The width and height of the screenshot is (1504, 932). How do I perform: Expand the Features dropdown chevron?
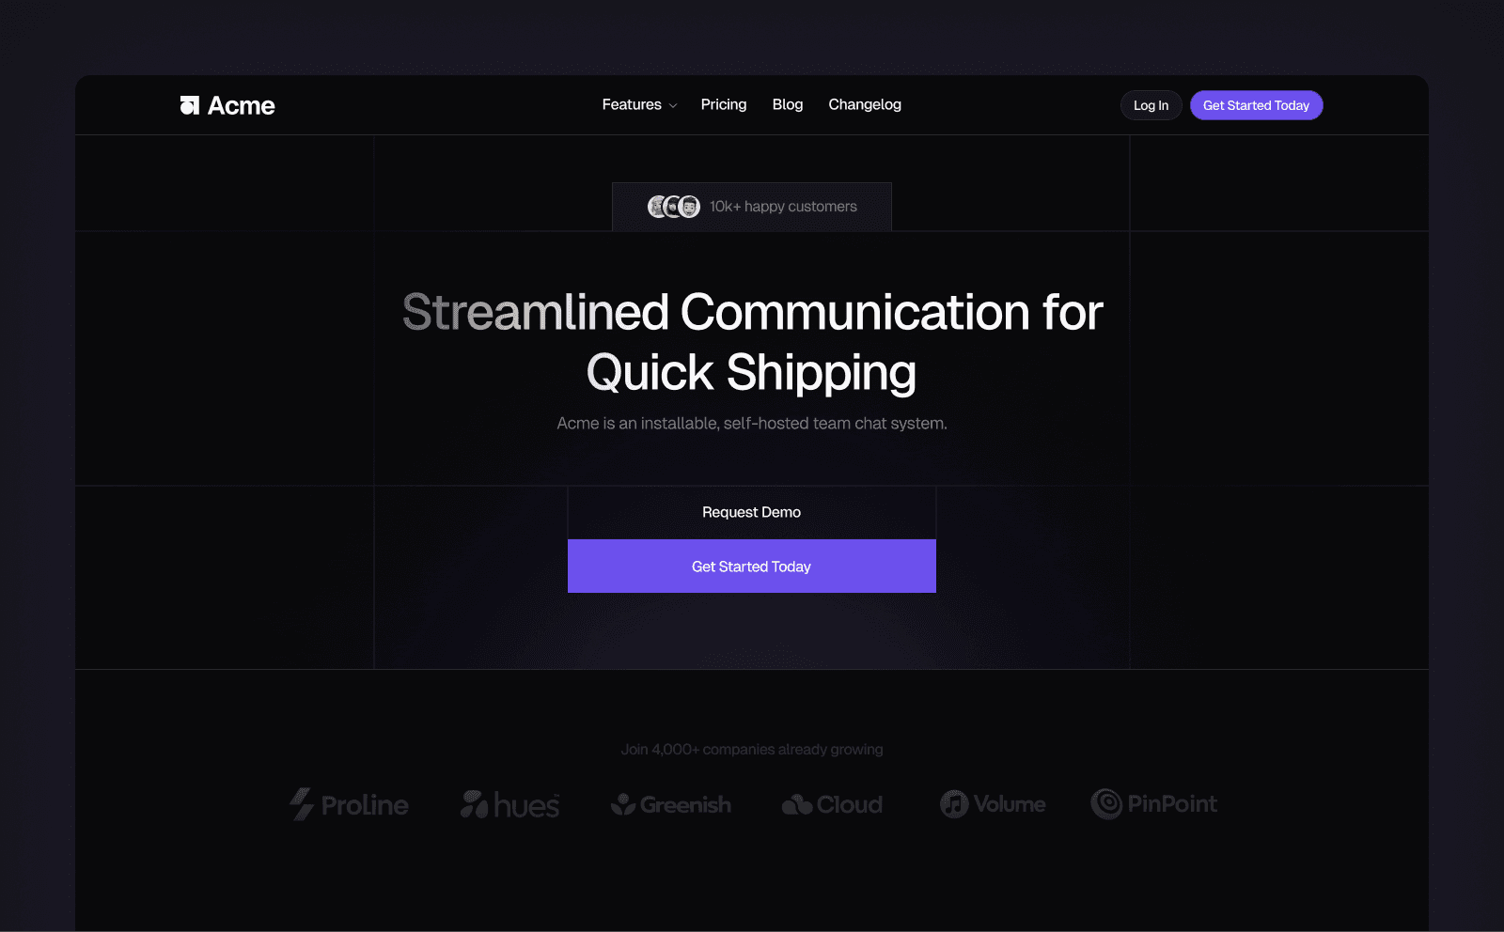click(x=673, y=106)
